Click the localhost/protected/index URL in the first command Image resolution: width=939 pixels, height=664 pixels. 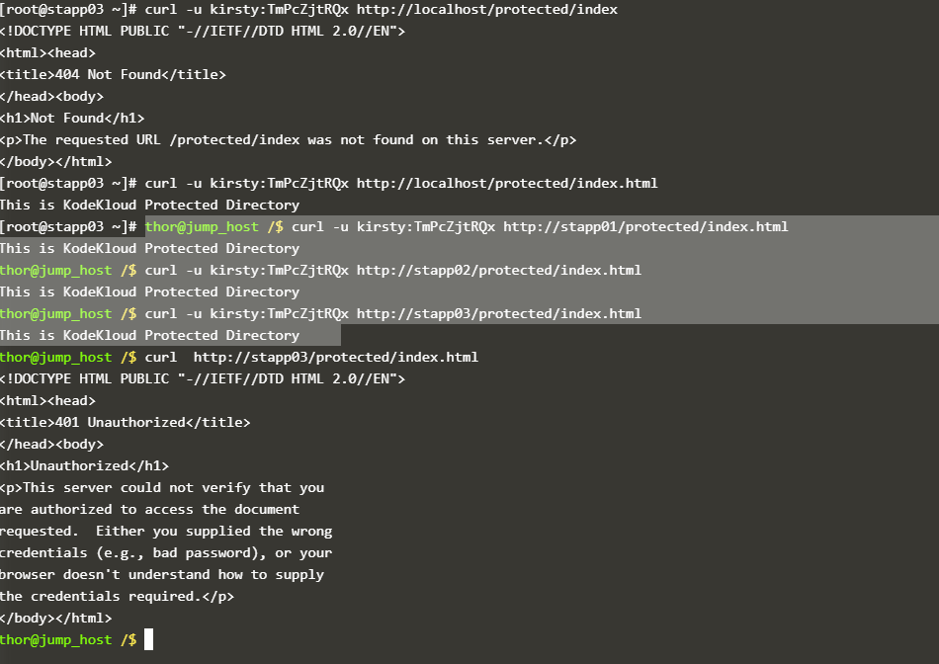pos(486,9)
